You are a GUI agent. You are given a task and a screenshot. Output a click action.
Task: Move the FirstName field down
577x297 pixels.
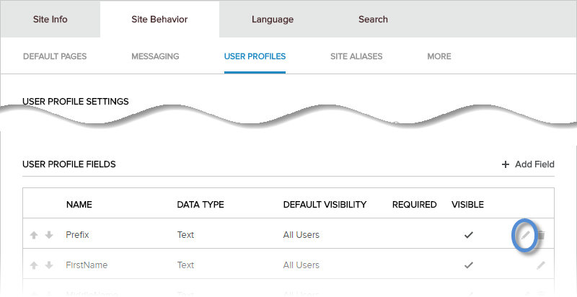(x=49, y=265)
